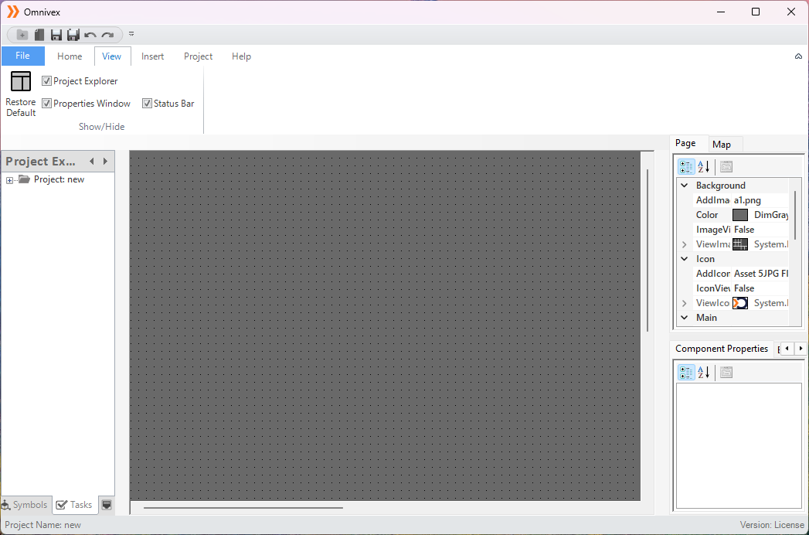Switch to the Tasks tab
809x535 pixels.
pos(75,505)
